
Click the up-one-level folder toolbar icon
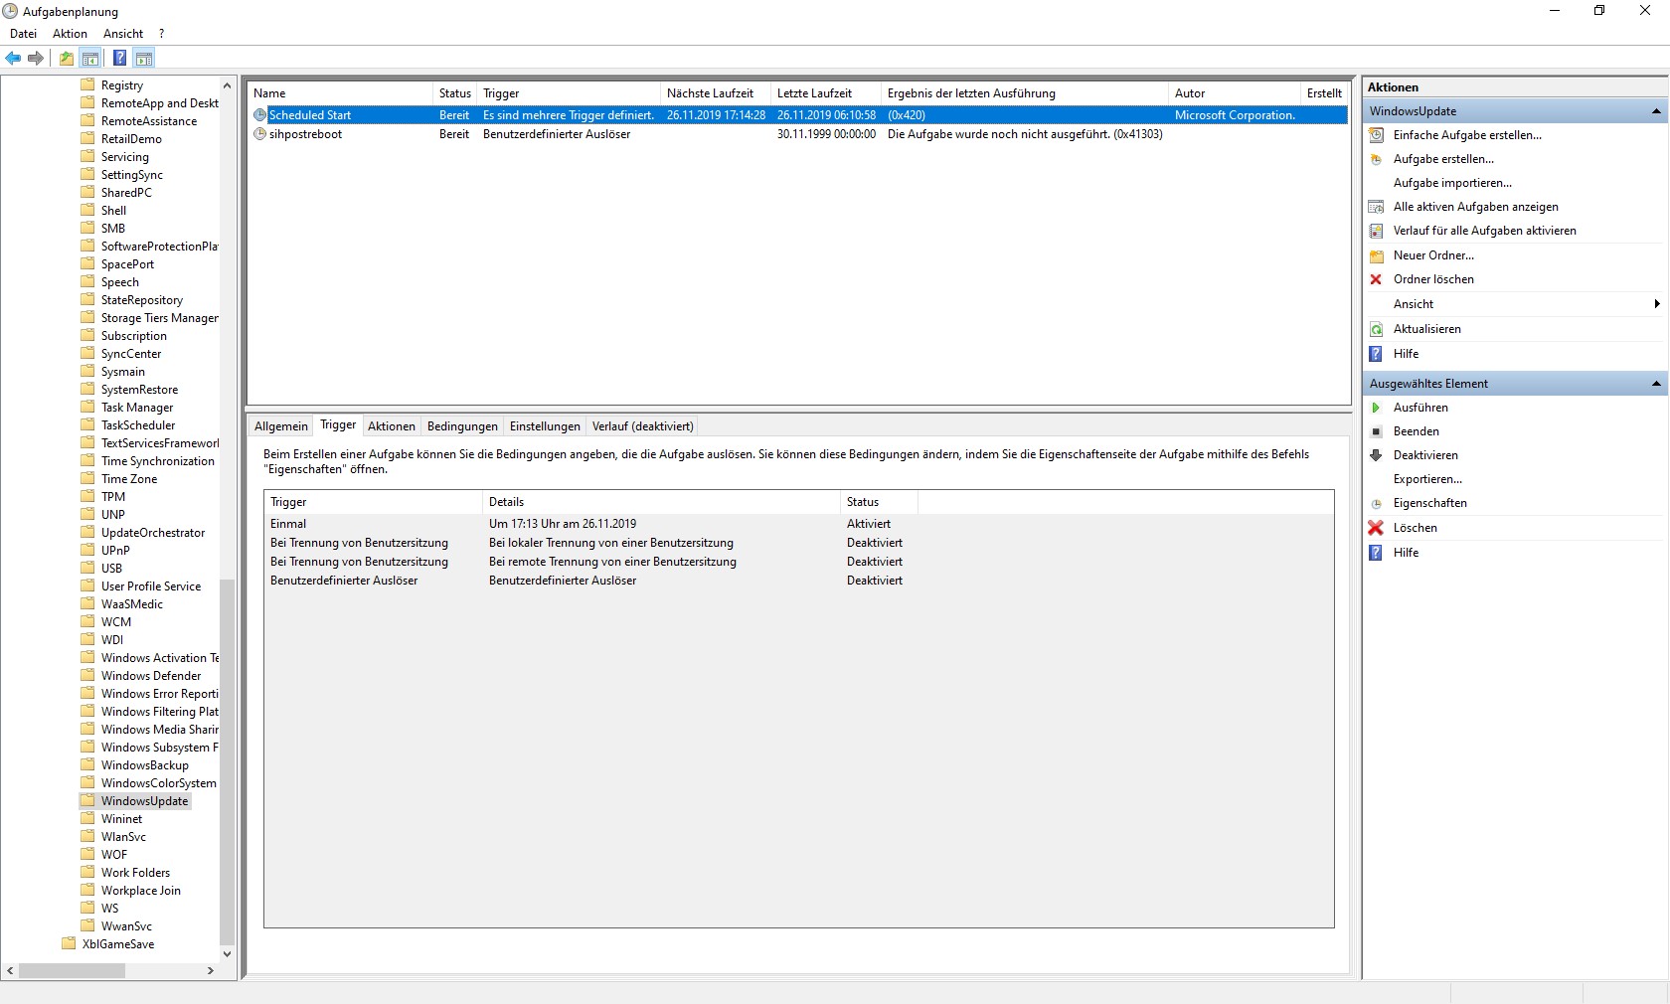66,59
